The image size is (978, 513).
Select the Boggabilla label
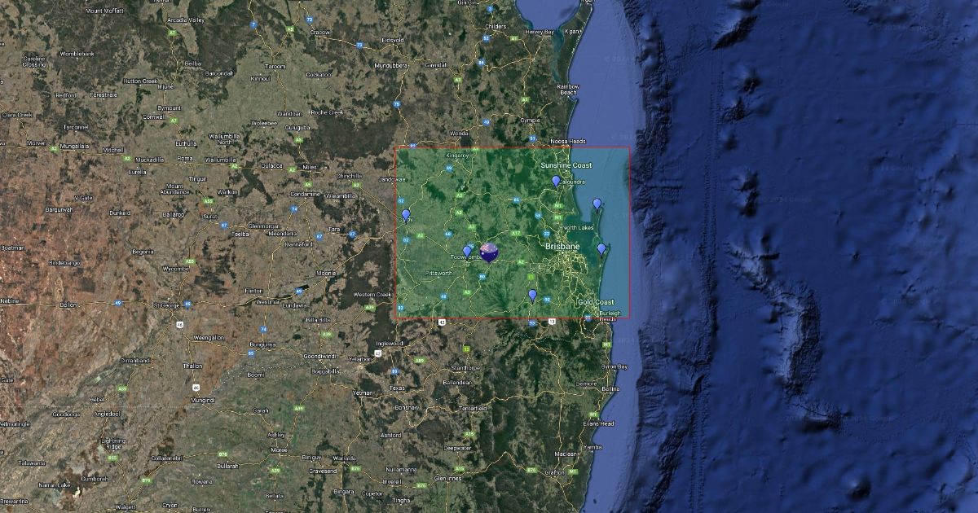pos(325,370)
